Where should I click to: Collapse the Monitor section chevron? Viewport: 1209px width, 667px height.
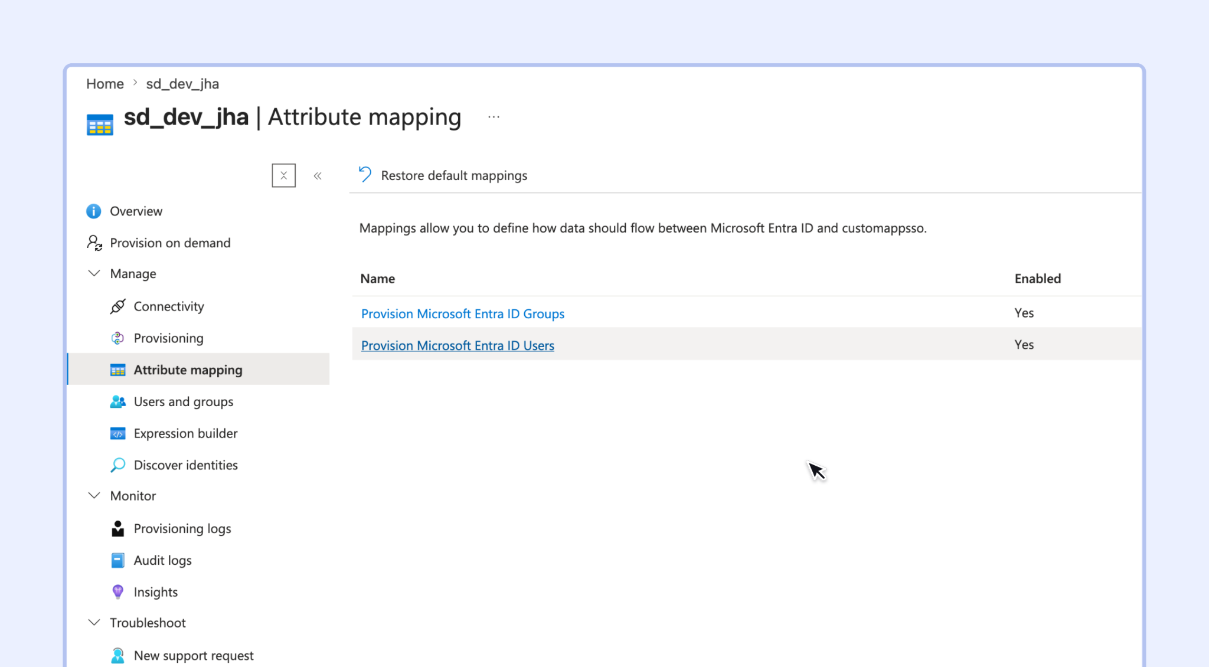click(94, 496)
